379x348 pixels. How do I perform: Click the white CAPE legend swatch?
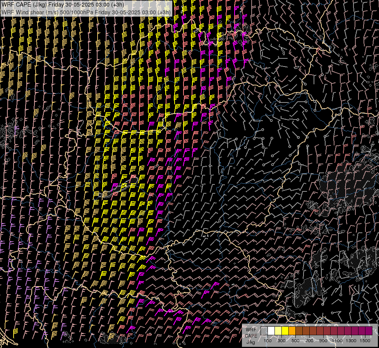coord(271,331)
